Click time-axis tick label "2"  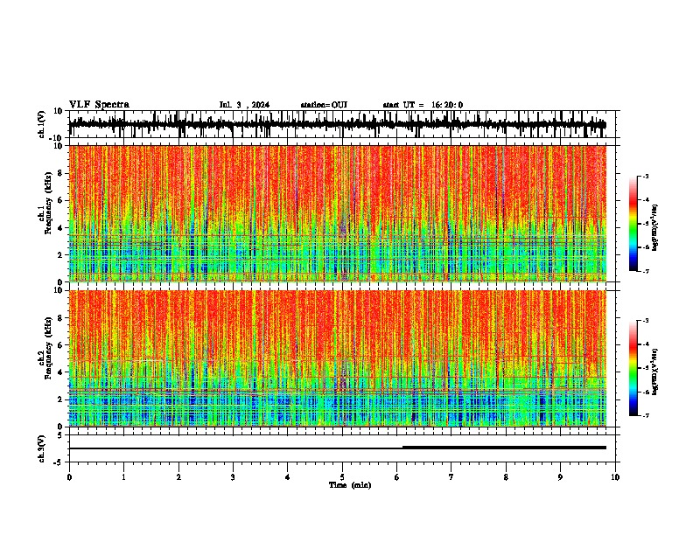[x=178, y=477]
